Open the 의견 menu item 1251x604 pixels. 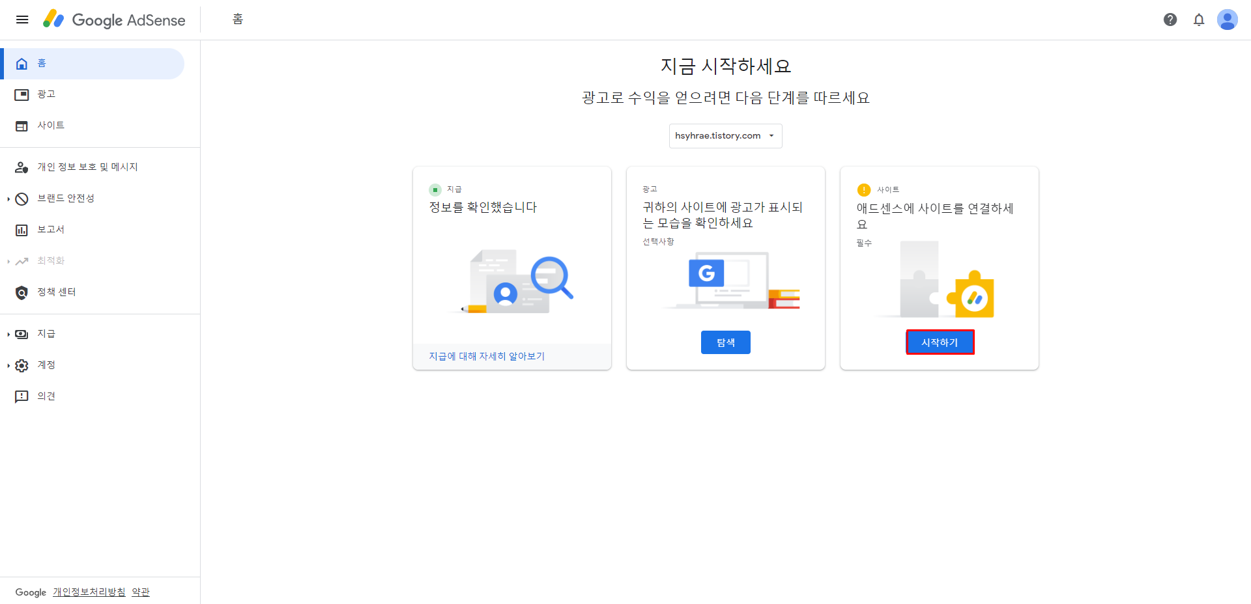93,397
